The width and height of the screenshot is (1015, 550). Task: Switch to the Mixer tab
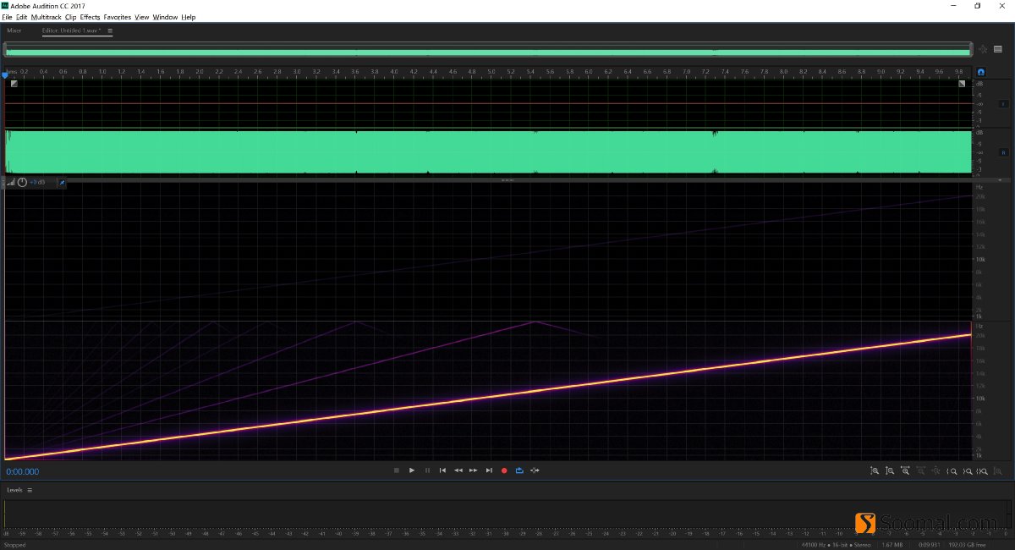14,30
